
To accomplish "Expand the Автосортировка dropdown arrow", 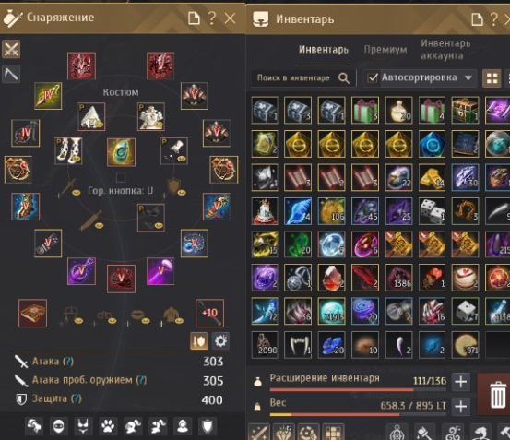I will (468, 78).
